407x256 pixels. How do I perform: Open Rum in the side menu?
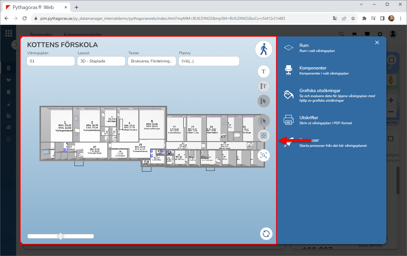[x=304, y=45]
